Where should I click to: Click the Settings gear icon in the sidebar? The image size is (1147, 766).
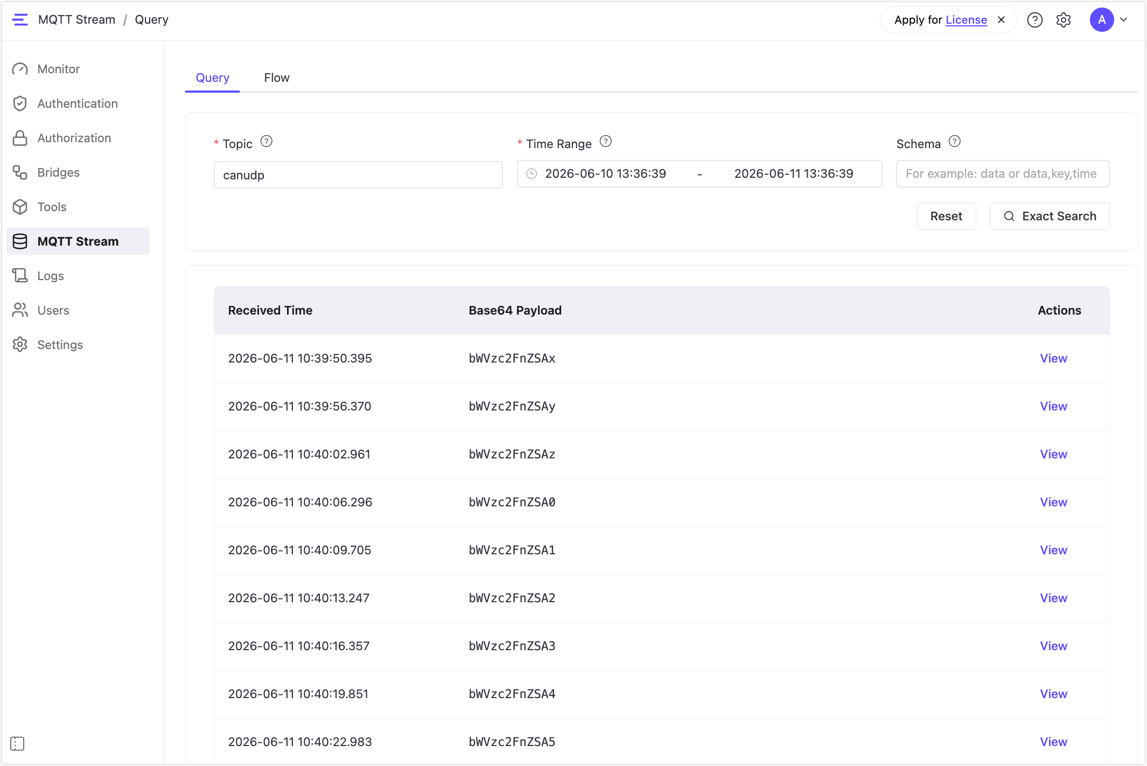click(x=20, y=345)
